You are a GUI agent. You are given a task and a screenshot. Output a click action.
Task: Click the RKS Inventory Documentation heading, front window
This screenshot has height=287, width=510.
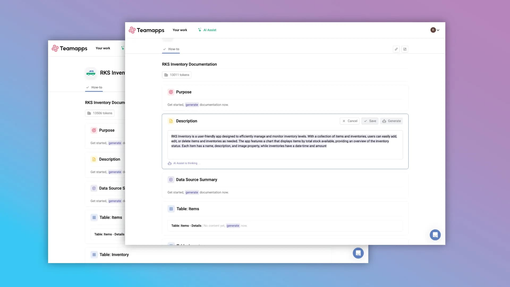(x=189, y=64)
